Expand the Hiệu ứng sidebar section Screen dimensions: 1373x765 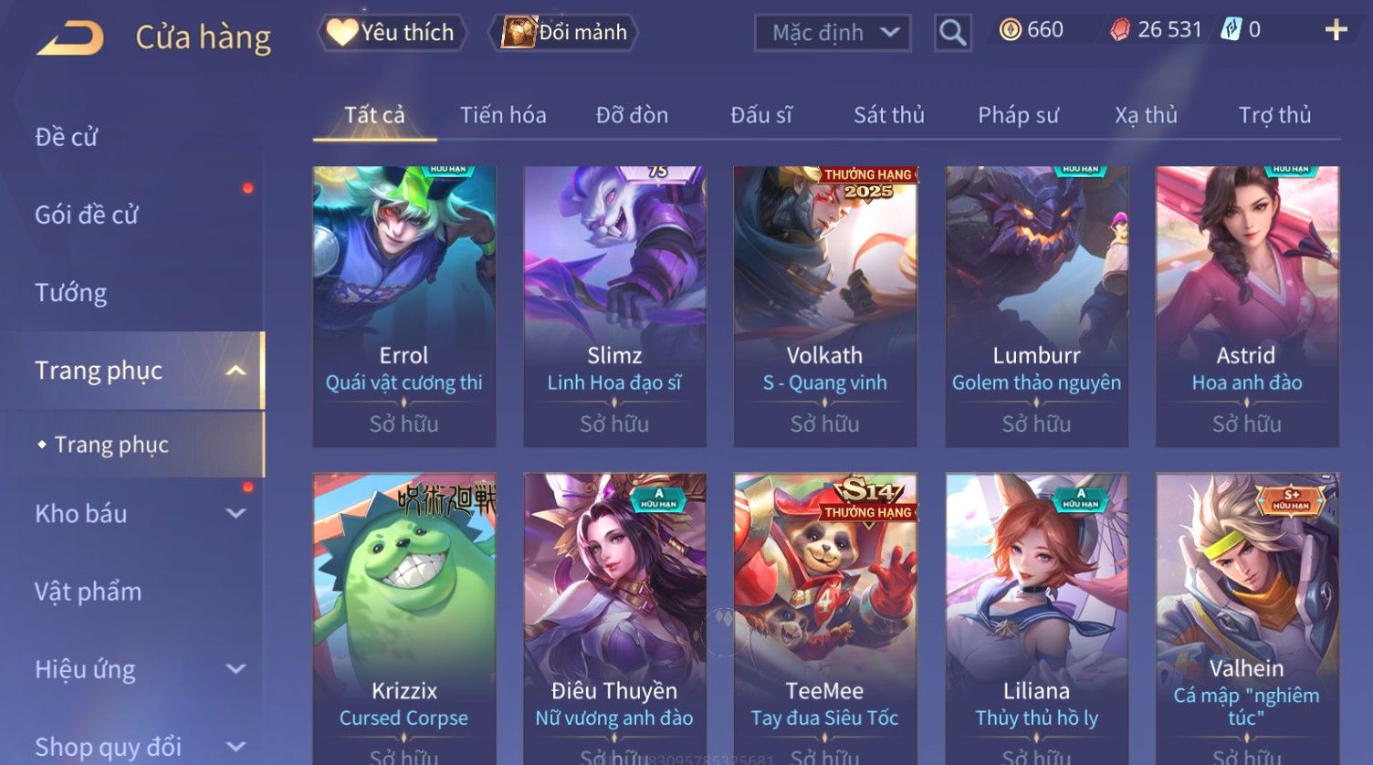tap(236, 669)
